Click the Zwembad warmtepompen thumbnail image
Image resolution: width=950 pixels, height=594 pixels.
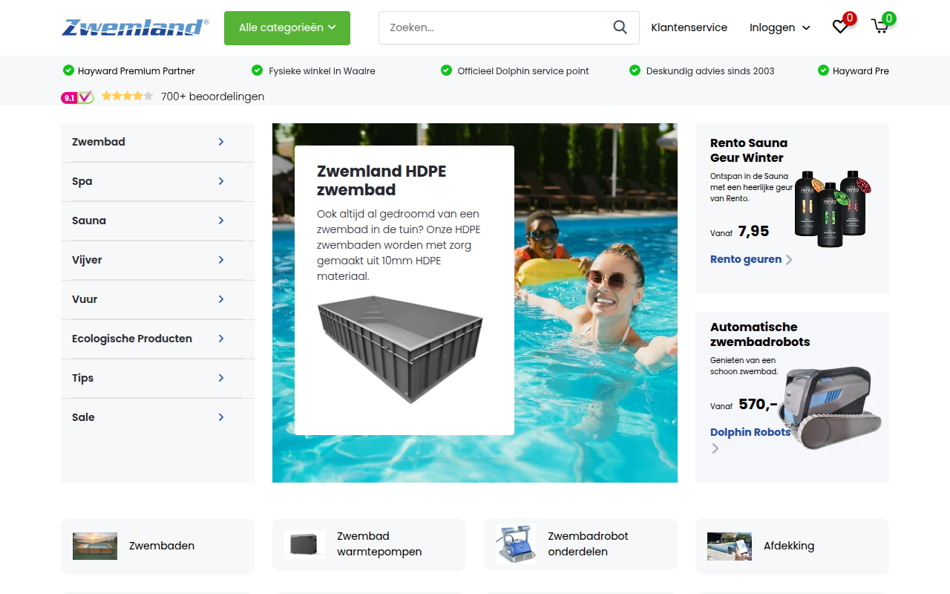305,544
